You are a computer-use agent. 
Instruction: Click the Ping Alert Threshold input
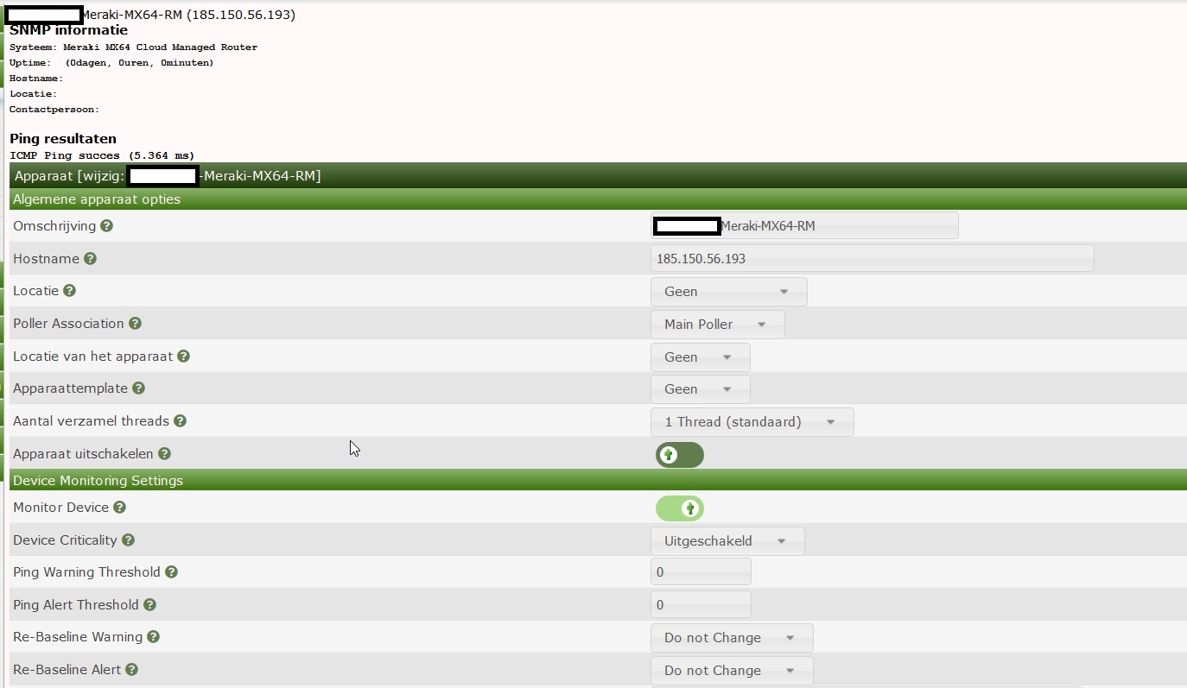[x=701, y=605]
